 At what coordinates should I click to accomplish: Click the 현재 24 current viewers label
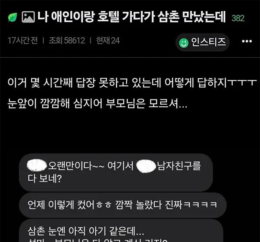108,40
